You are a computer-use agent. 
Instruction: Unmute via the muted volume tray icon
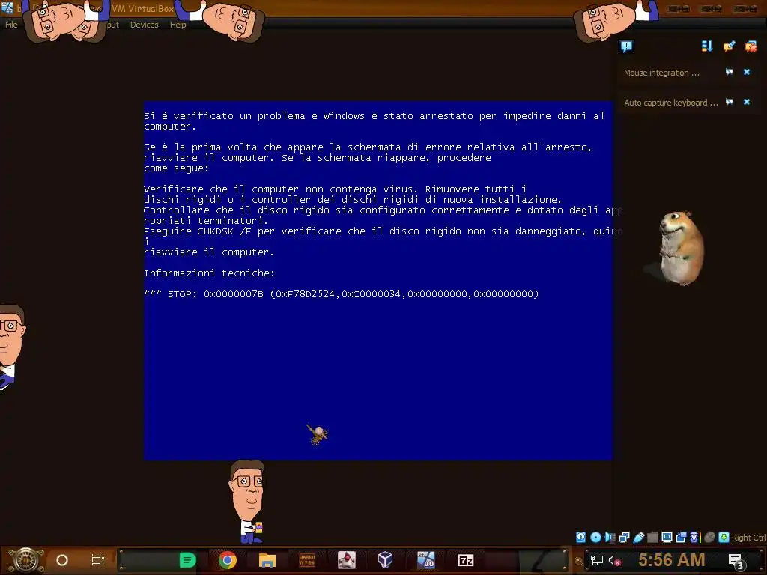[x=614, y=561]
